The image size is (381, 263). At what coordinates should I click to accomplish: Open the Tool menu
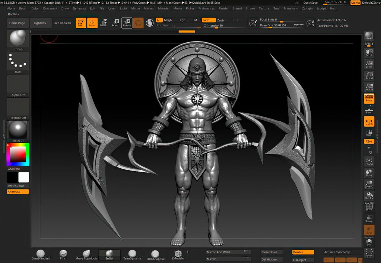[x=276, y=9]
